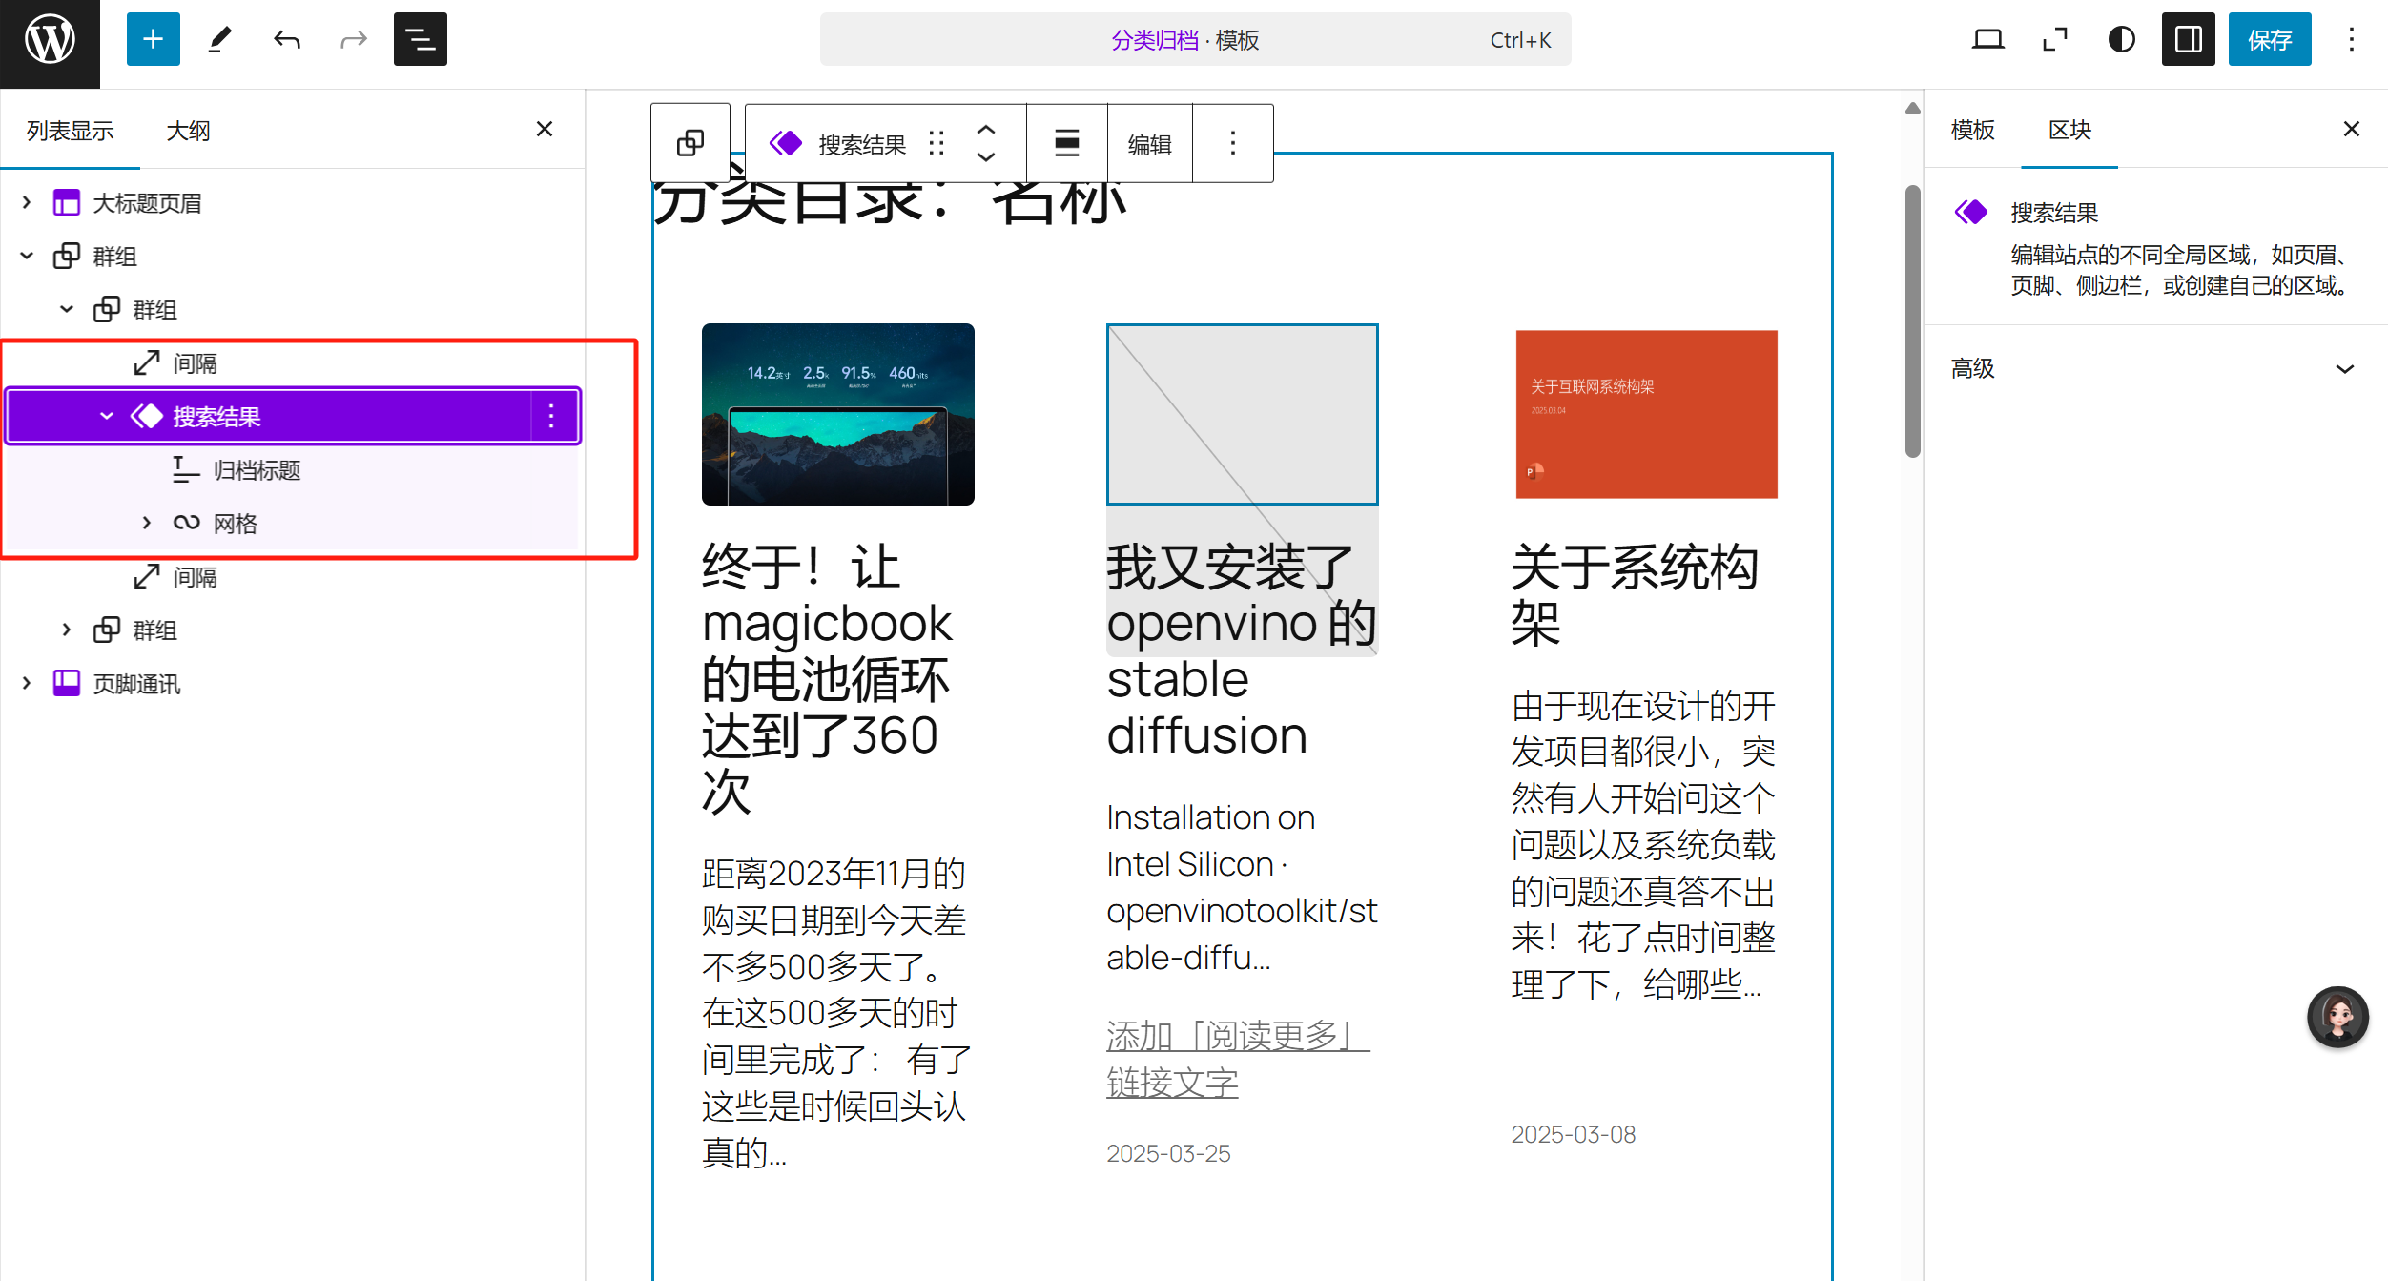Click the 搜索结果 block type icon in toolbar
The image size is (2388, 1281).
pos(787,143)
